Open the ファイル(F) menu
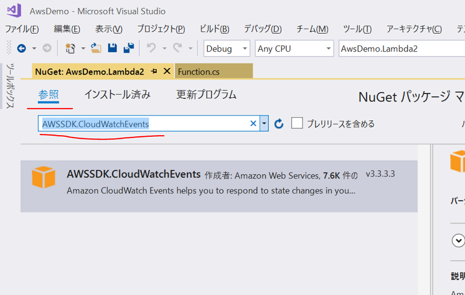The image size is (465, 295). point(22,29)
